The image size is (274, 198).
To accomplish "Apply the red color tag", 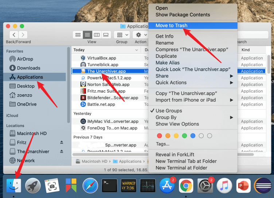I will (159, 136).
